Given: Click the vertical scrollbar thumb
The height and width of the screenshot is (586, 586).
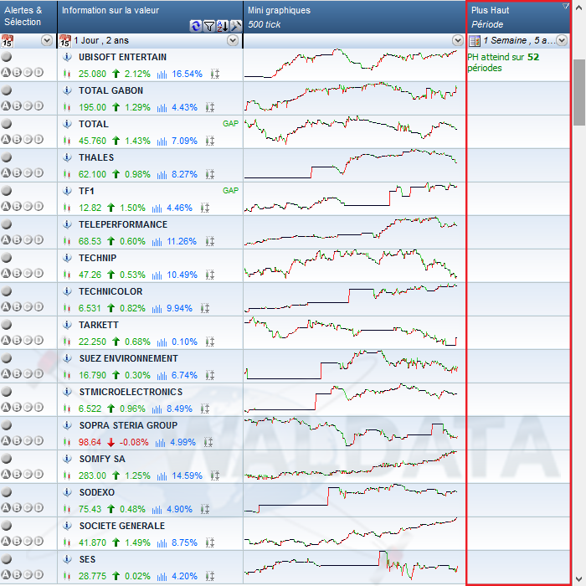Looking at the screenshot, I should pyautogui.click(x=579, y=92).
